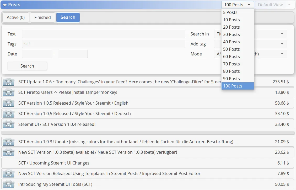The height and width of the screenshot is (190, 296).
Task: Open the Mode dropdown arrow
Action: coord(282,54)
